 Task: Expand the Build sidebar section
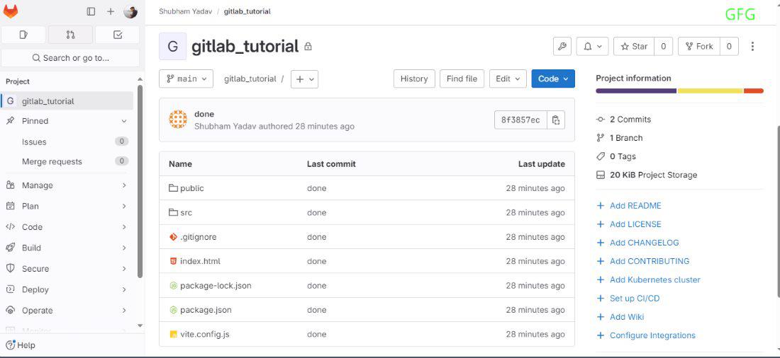[67, 248]
